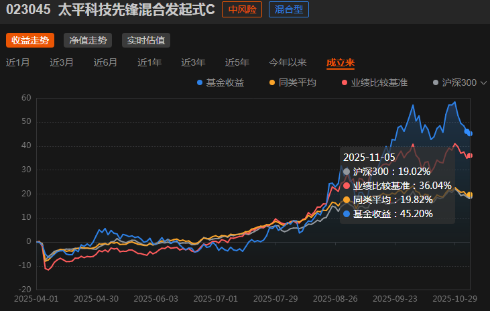This screenshot has height=311, width=490.
Task: Select 近6月 time range
Action: pyautogui.click(x=105, y=62)
